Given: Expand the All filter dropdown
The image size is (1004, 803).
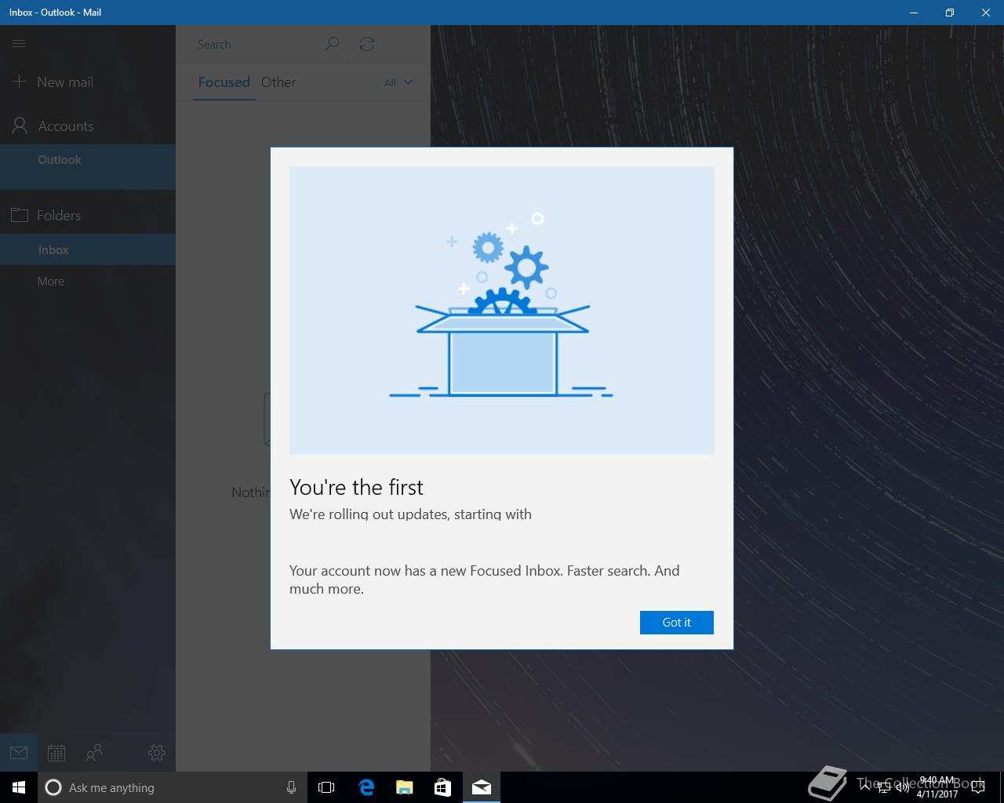Looking at the screenshot, I should click(x=398, y=82).
